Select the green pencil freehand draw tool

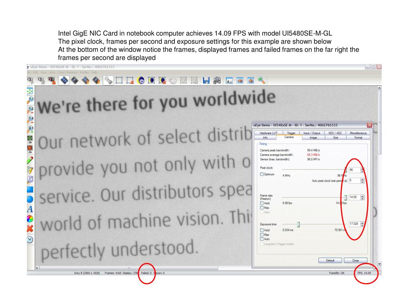coord(30,160)
